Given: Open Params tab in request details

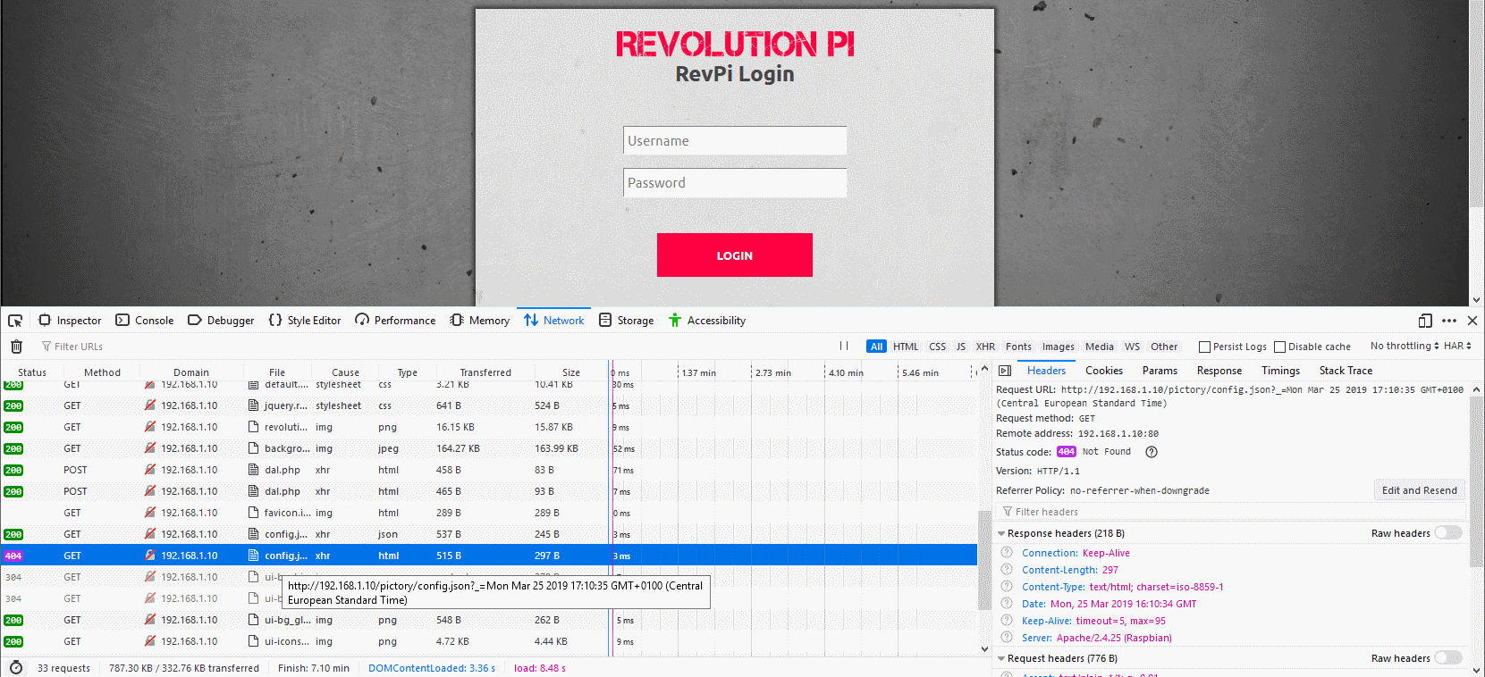Looking at the screenshot, I should 1160,371.
